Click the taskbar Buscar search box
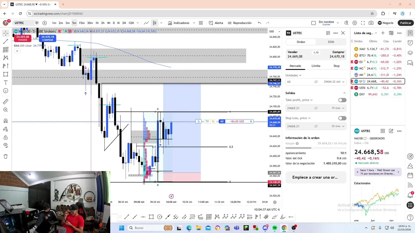 click(x=151, y=228)
